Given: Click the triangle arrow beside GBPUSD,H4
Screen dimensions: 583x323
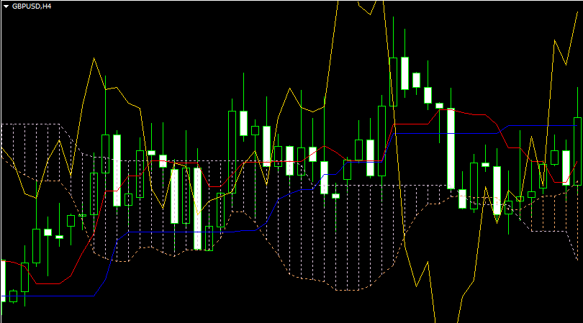Looking at the screenshot, I should pos(6,6).
